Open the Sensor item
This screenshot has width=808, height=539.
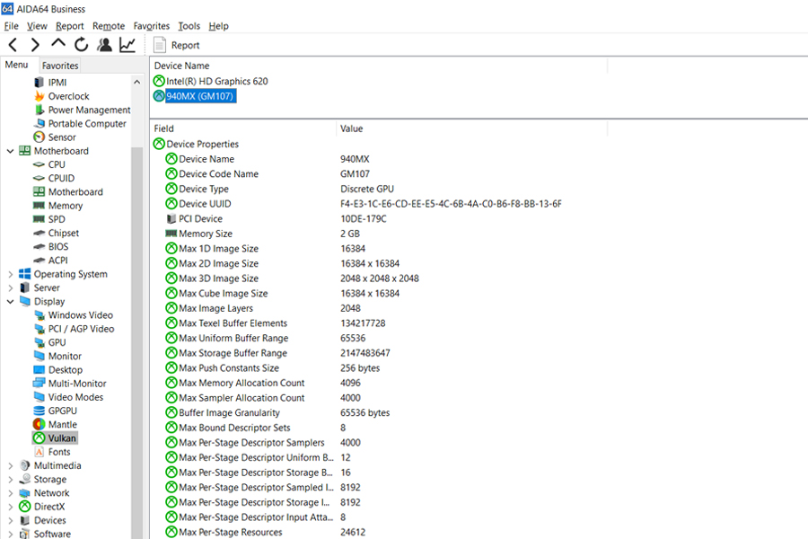point(62,137)
